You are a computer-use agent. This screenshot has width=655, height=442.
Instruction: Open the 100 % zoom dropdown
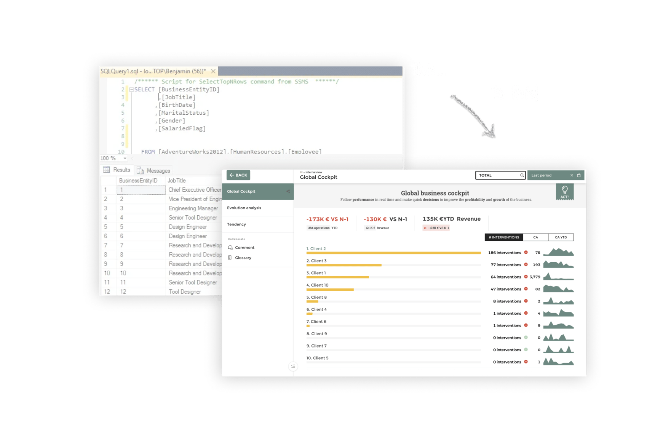125,158
